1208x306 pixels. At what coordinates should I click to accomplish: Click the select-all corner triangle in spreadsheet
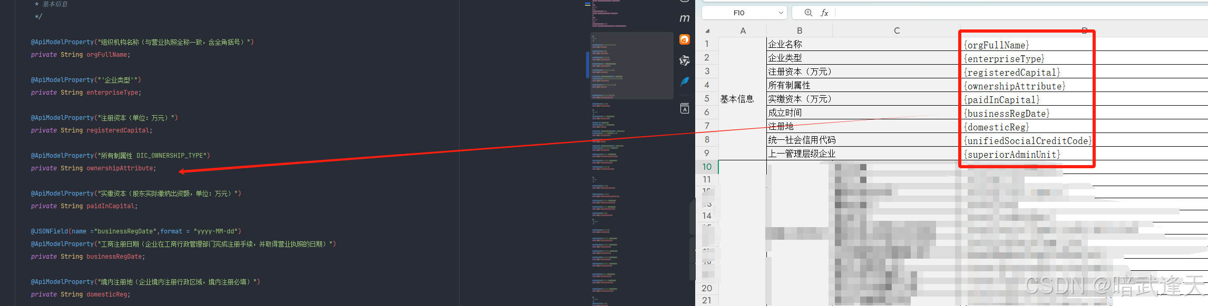[x=707, y=31]
